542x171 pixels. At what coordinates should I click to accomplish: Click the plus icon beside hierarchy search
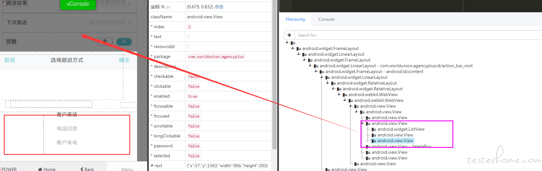click(289, 35)
